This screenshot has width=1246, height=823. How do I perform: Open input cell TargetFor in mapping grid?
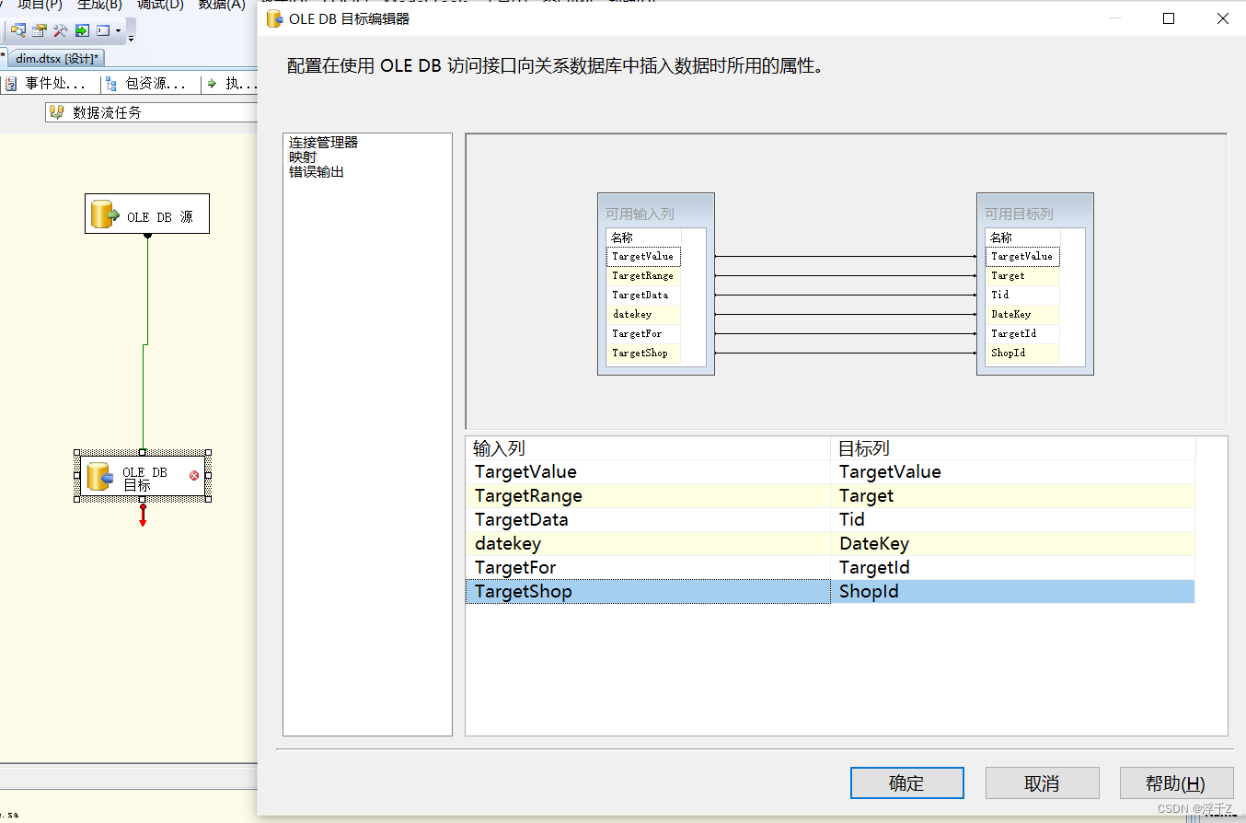[648, 568]
